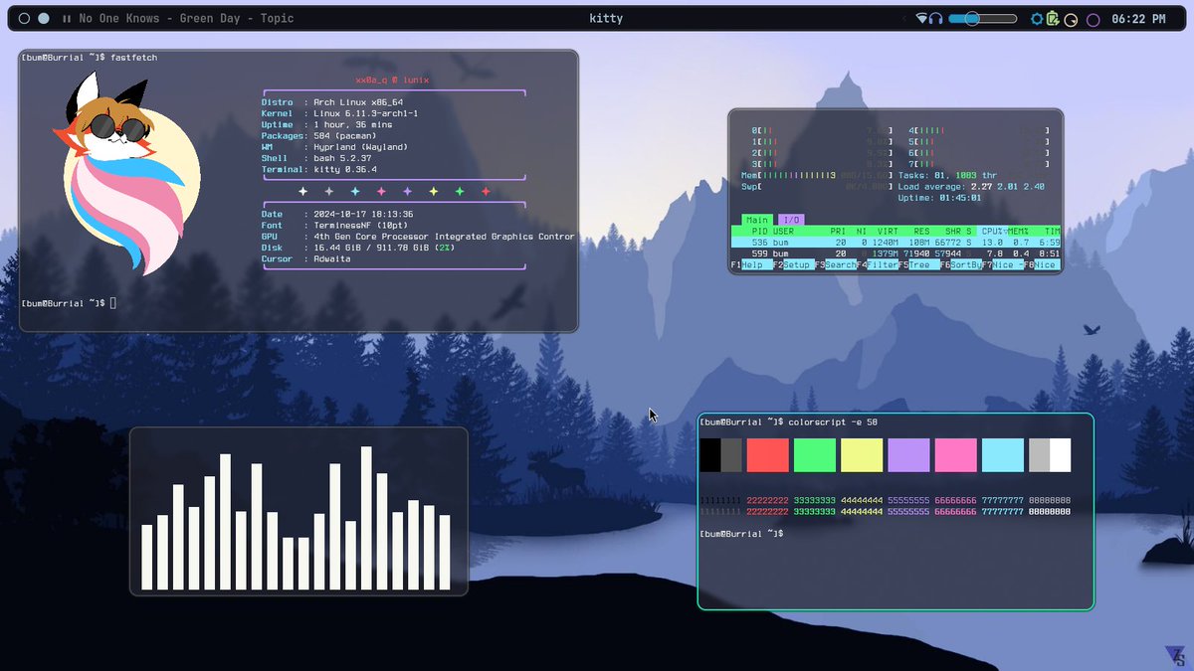The width and height of the screenshot is (1194, 671).
Task: Click the green color block
Action: pos(815,455)
